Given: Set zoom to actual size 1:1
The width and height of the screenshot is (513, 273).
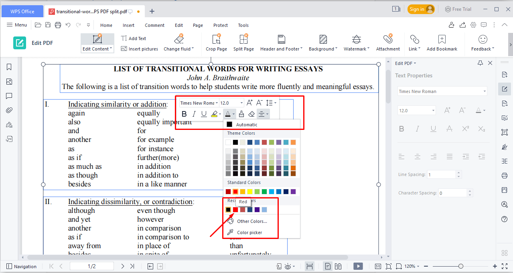Looking at the screenshot, I should (377, 266).
